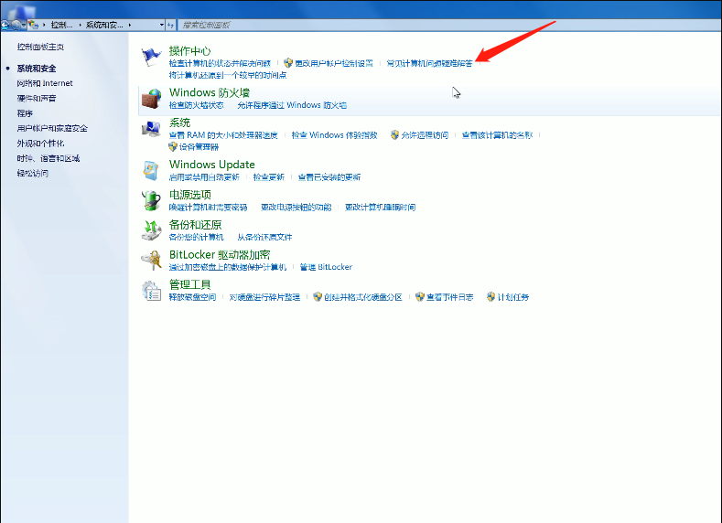Click the 操作中心 flag icon
The height and width of the screenshot is (523, 722).
click(151, 58)
